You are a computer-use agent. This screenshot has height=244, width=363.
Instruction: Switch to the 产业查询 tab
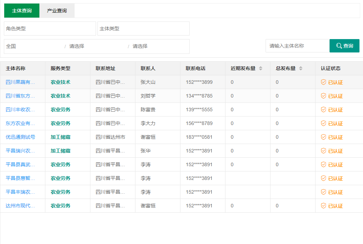(x=57, y=11)
